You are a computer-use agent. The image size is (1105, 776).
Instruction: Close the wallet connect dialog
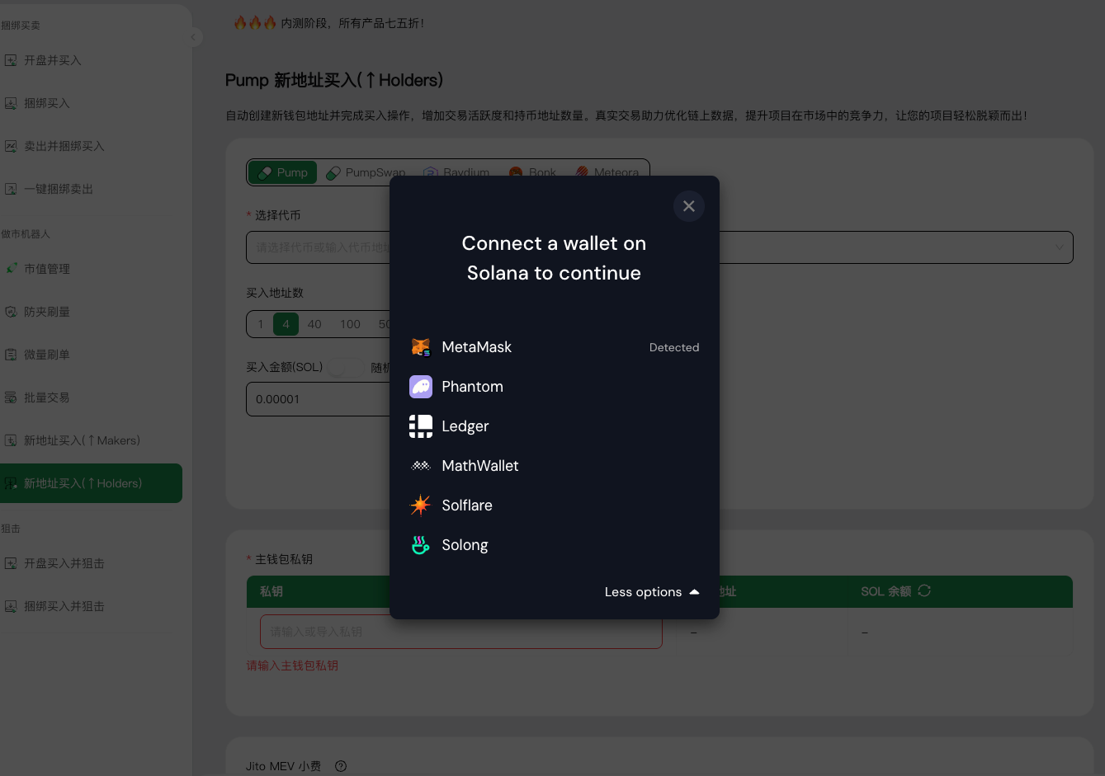(x=689, y=206)
